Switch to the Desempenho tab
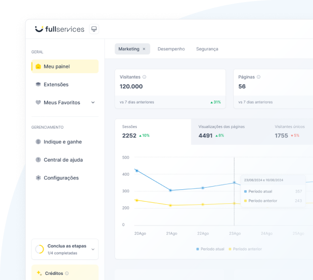This screenshot has width=313, height=280. 171,49
